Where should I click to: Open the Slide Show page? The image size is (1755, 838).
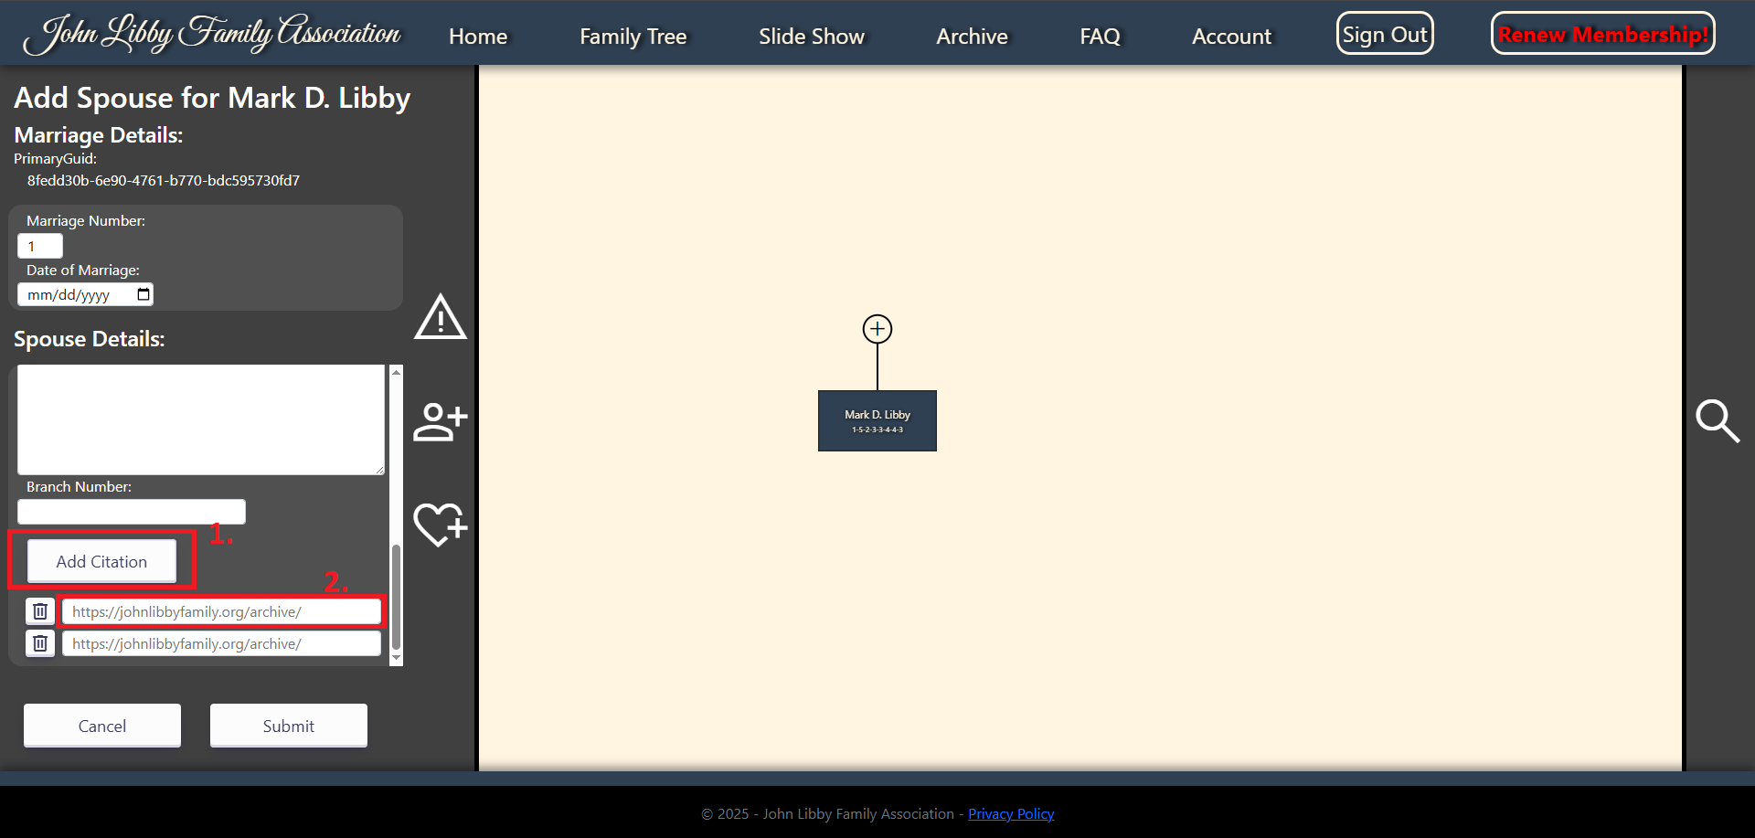812,37
